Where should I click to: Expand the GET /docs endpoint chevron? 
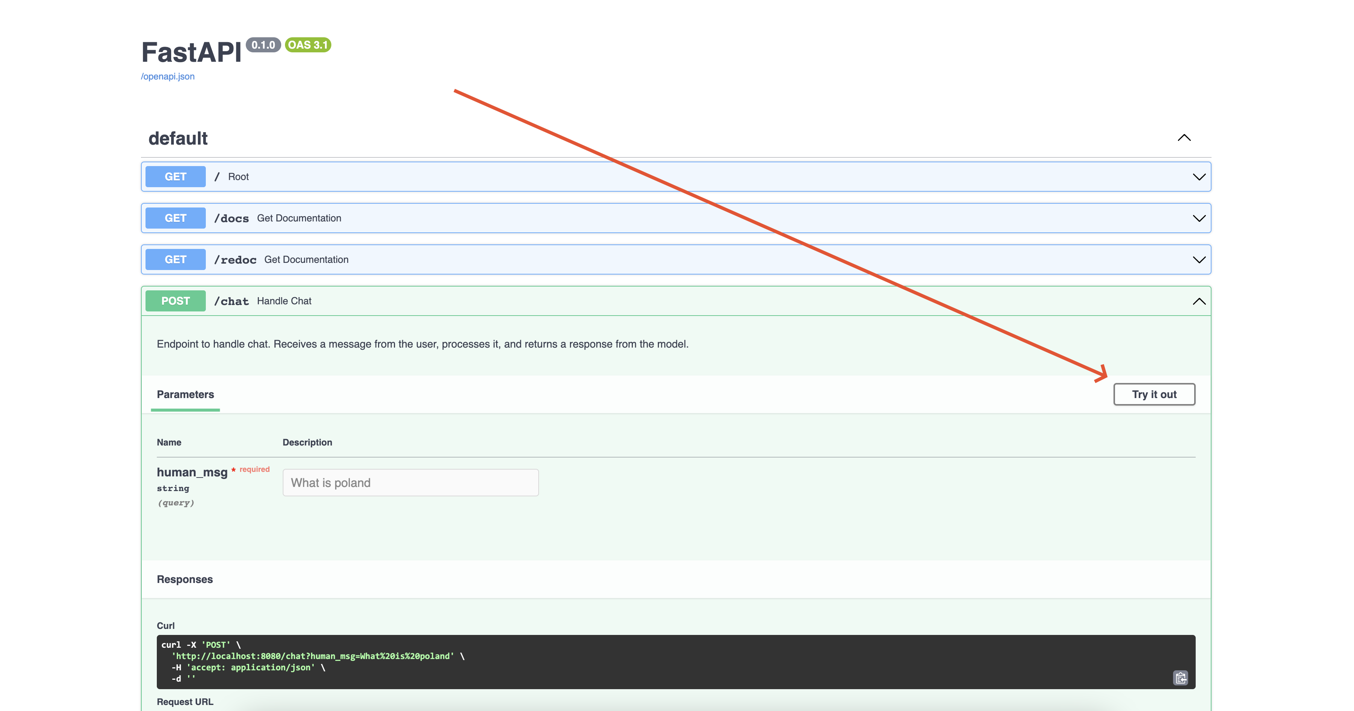click(1199, 218)
